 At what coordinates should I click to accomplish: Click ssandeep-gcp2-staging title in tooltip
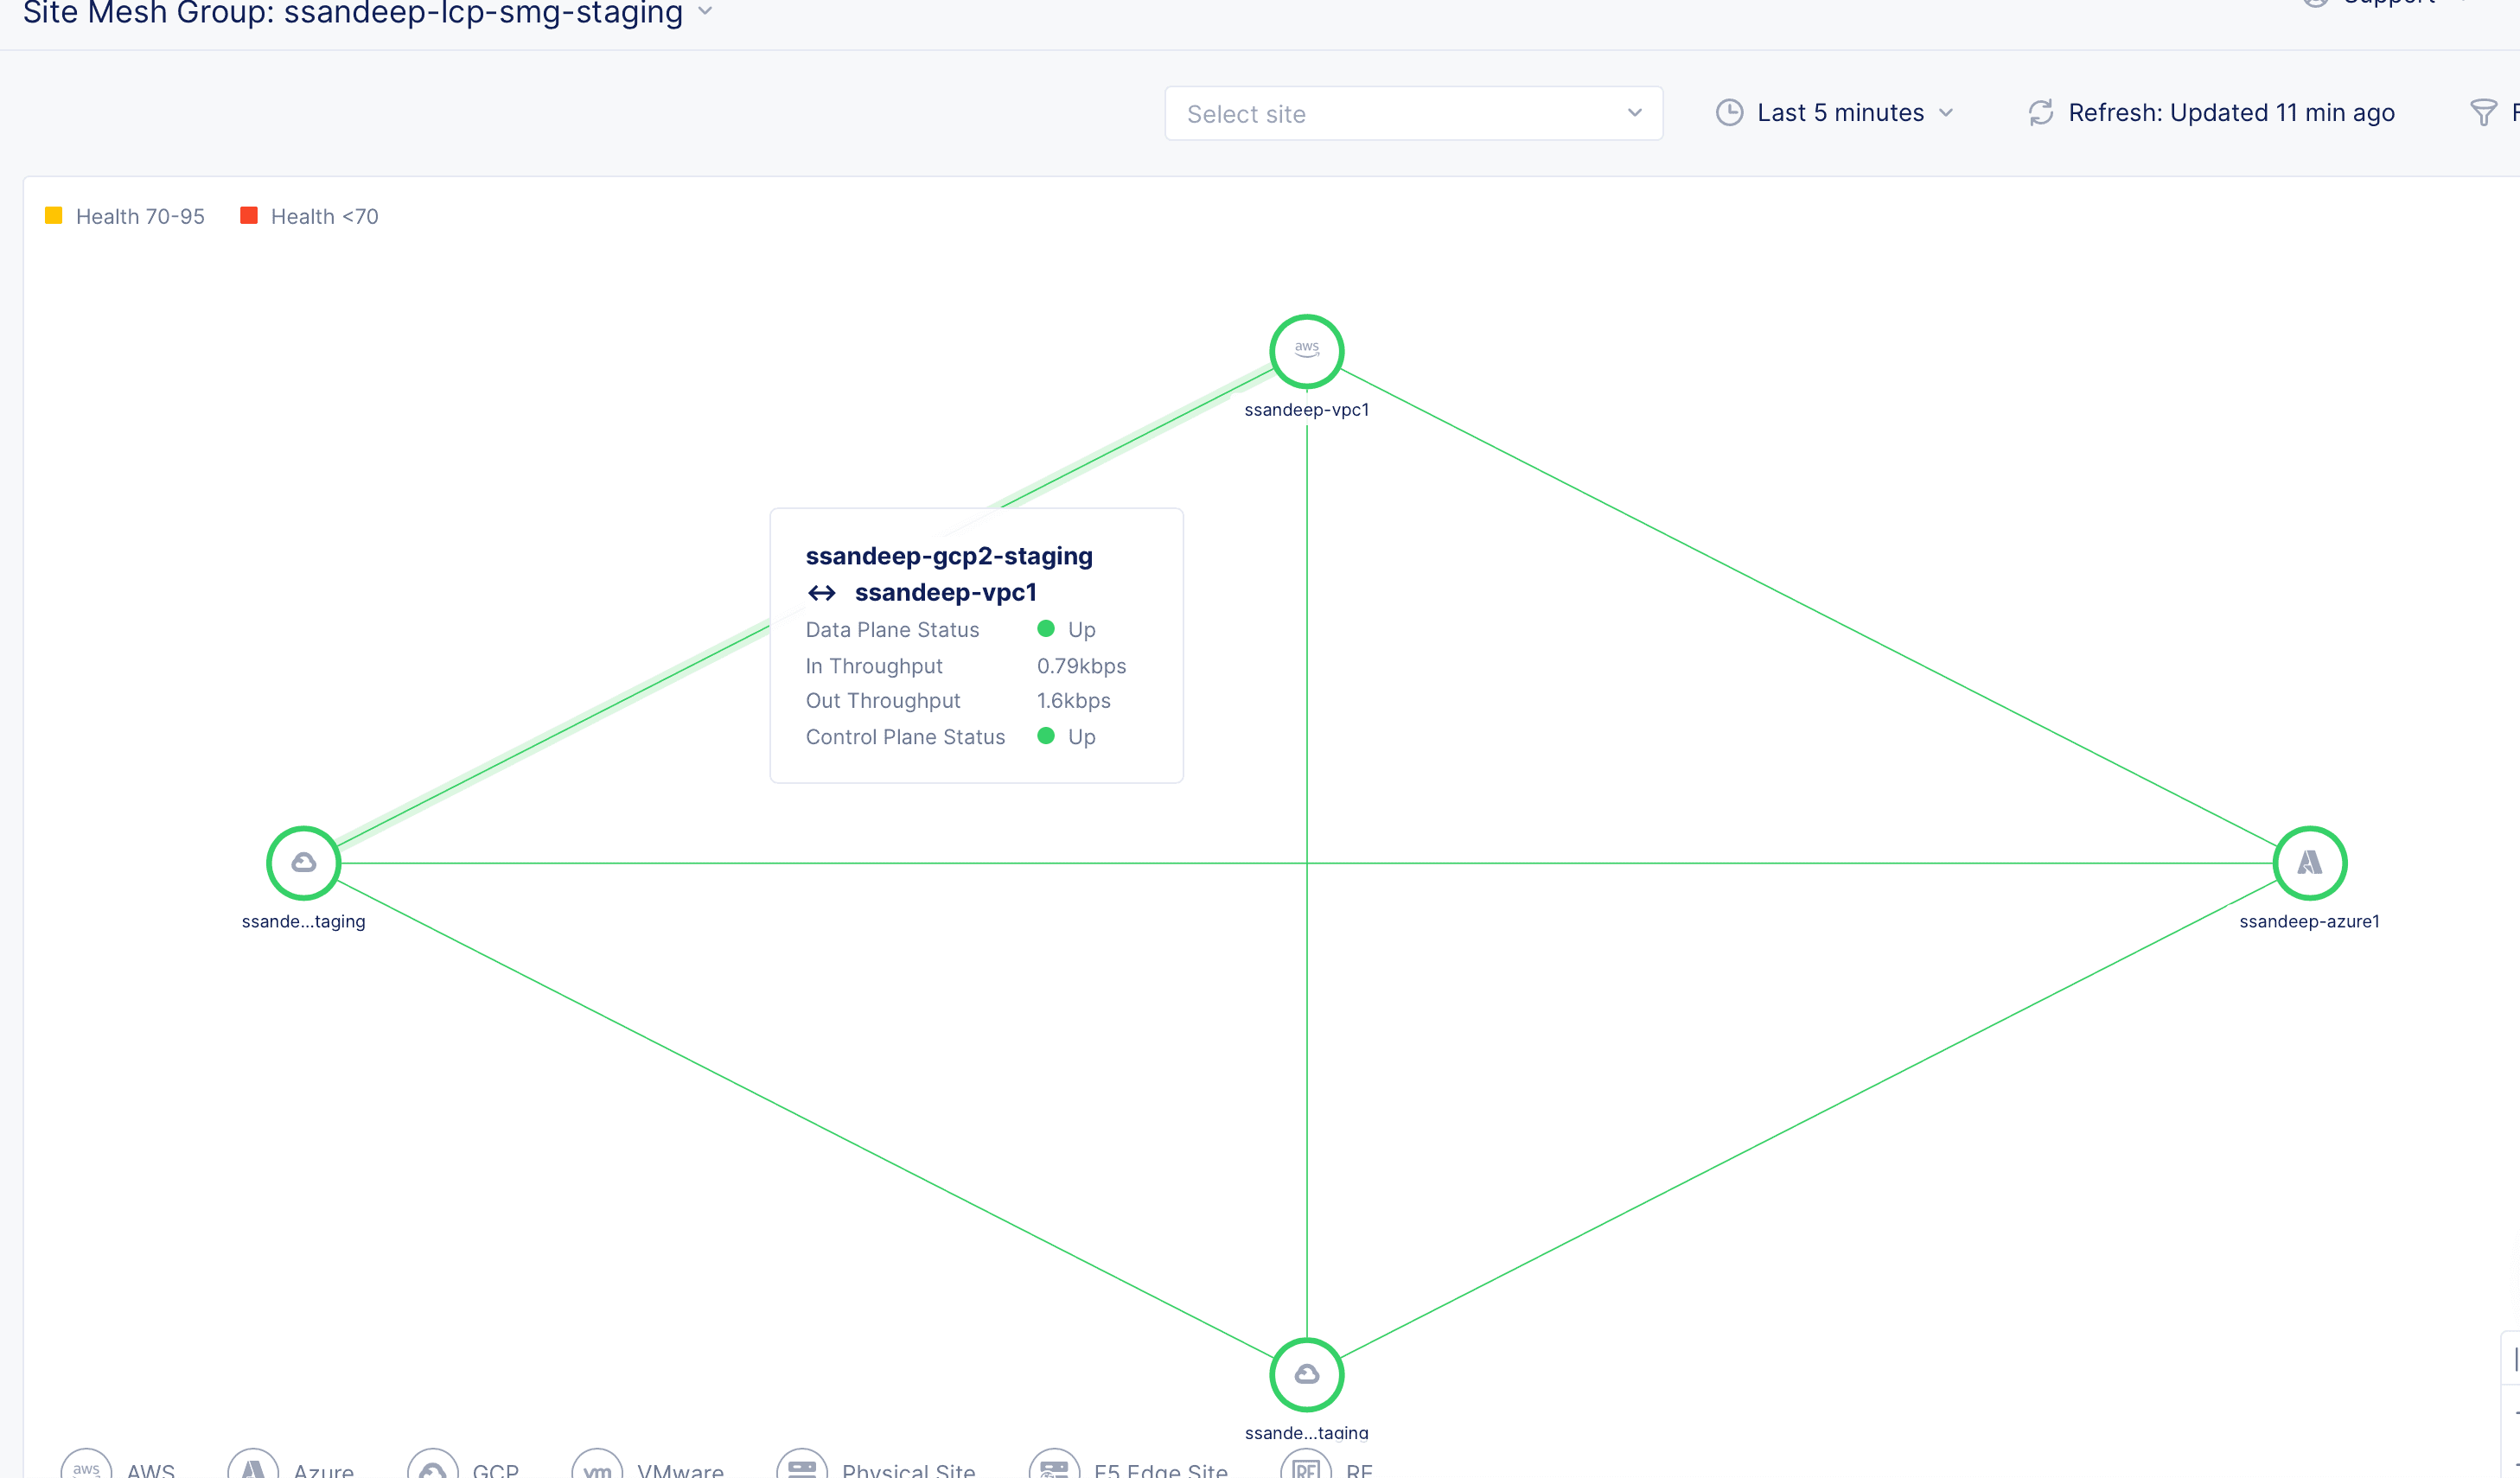click(949, 556)
